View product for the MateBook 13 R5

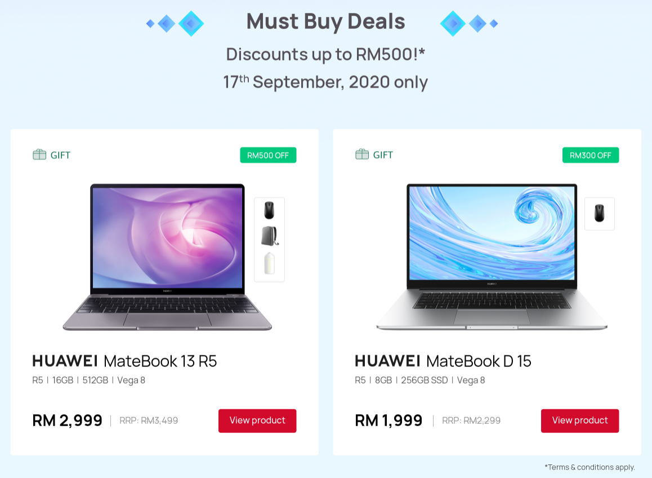click(257, 421)
